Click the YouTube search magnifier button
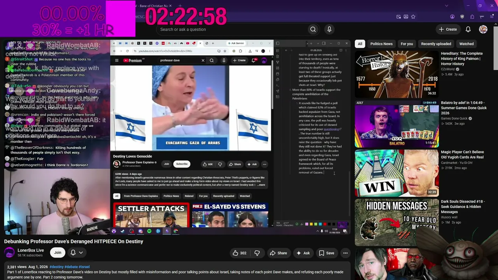Screen dimensions: 498x280 [x=313, y=29]
